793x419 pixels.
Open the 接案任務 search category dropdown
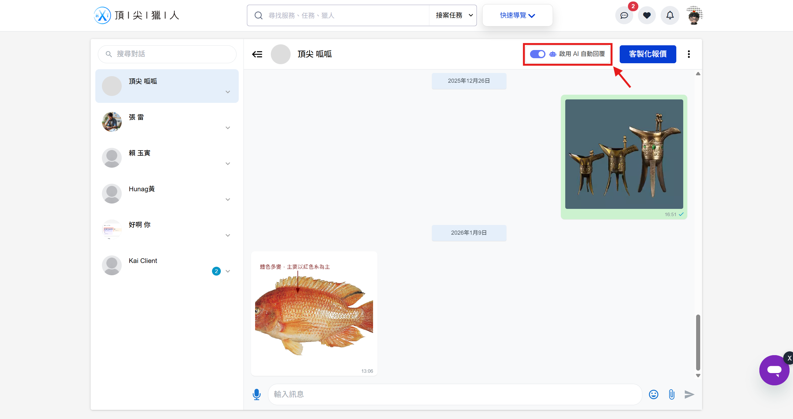click(x=453, y=15)
